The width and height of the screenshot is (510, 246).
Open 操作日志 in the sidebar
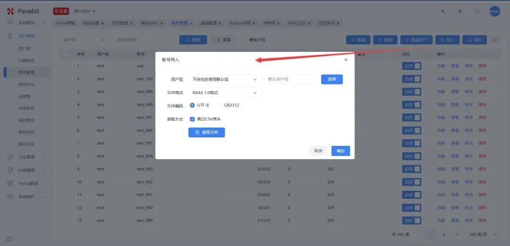point(26,144)
